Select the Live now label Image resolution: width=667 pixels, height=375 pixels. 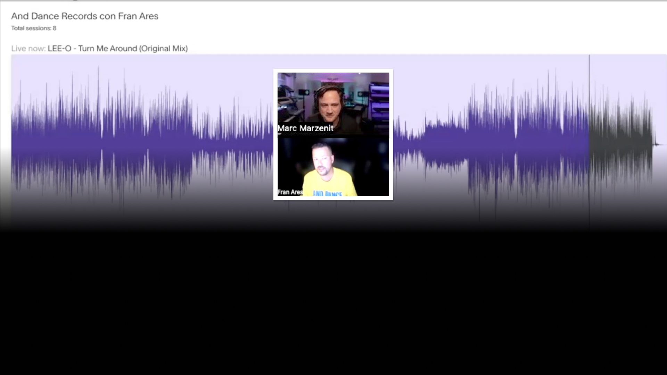coord(28,49)
